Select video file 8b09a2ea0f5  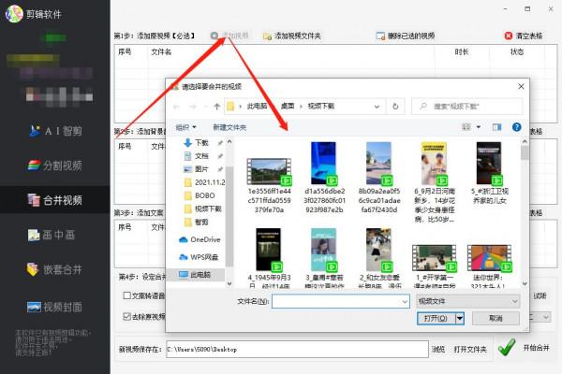pos(379,178)
